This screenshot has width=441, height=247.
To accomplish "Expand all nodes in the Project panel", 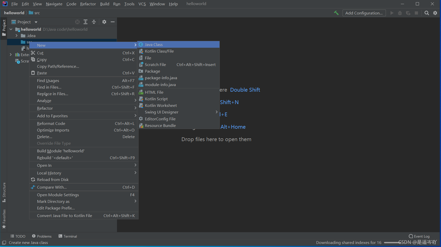I will click(x=86, y=22).
